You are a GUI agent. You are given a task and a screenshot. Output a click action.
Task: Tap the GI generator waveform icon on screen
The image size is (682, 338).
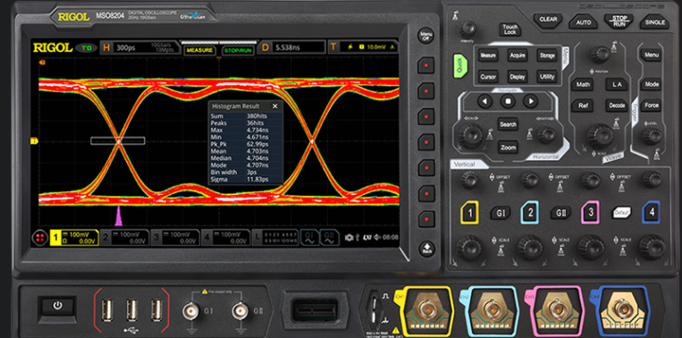click(308, 238)
